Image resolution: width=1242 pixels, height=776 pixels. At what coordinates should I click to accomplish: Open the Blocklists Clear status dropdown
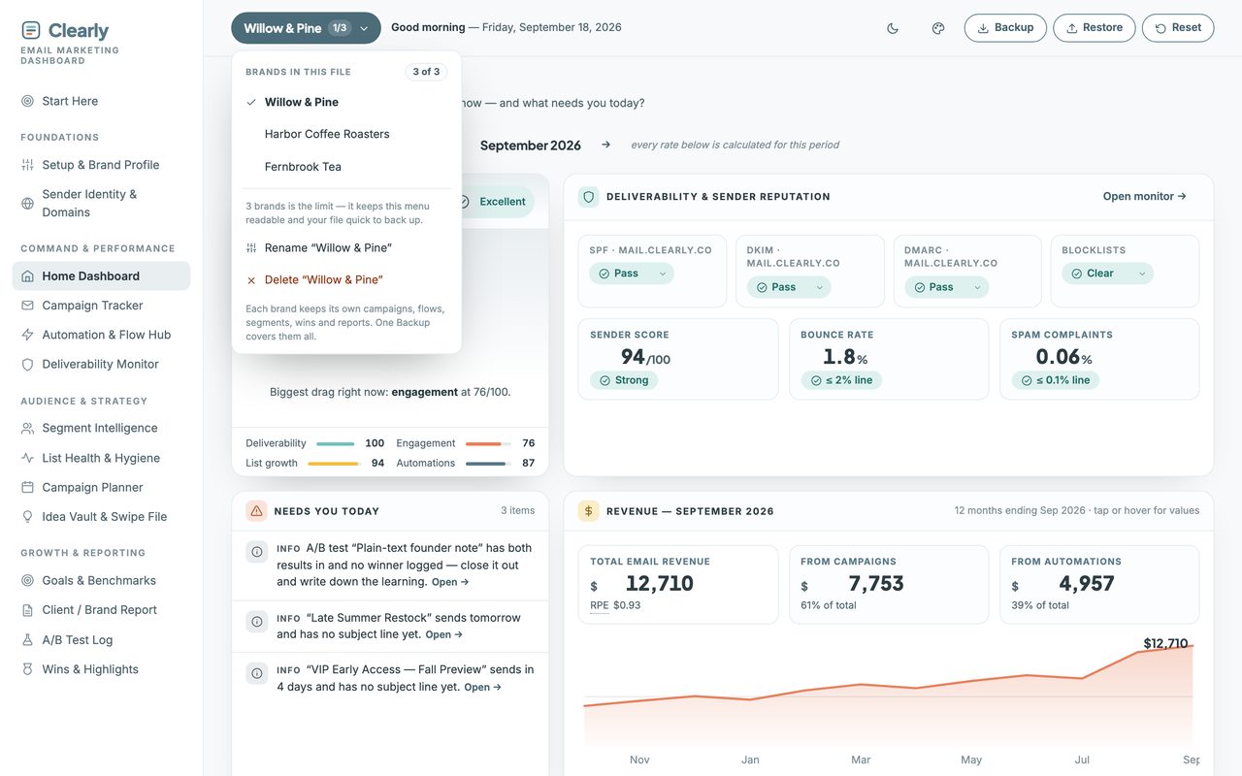pos(1108,274)
